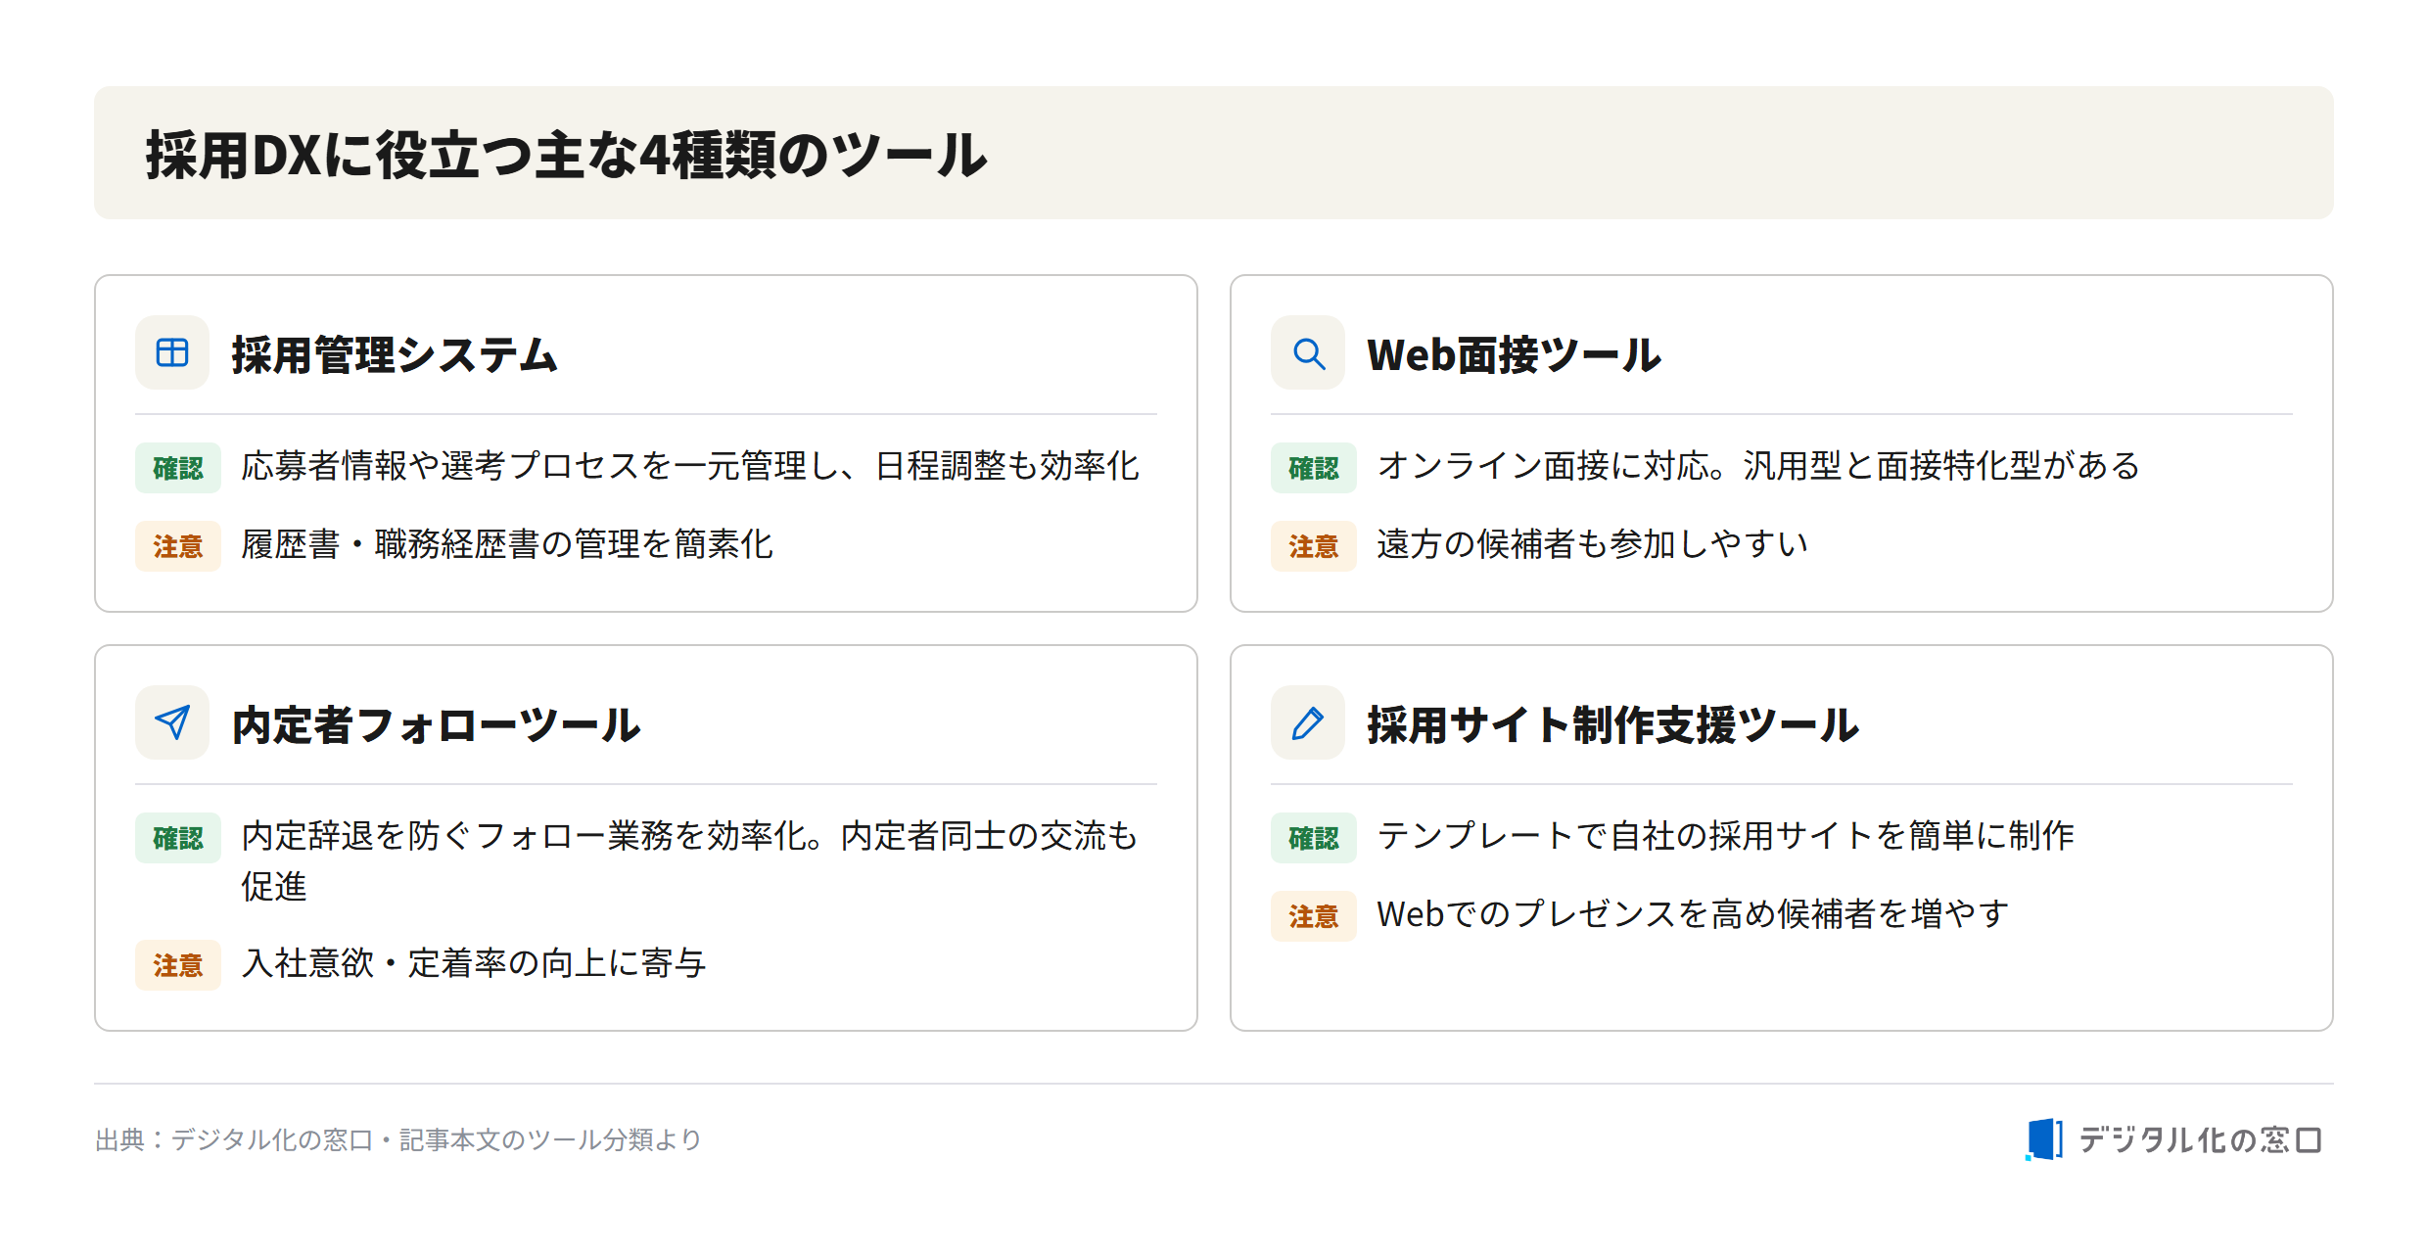Select the Web面接ツール card heading

(x=1514, y=354)
